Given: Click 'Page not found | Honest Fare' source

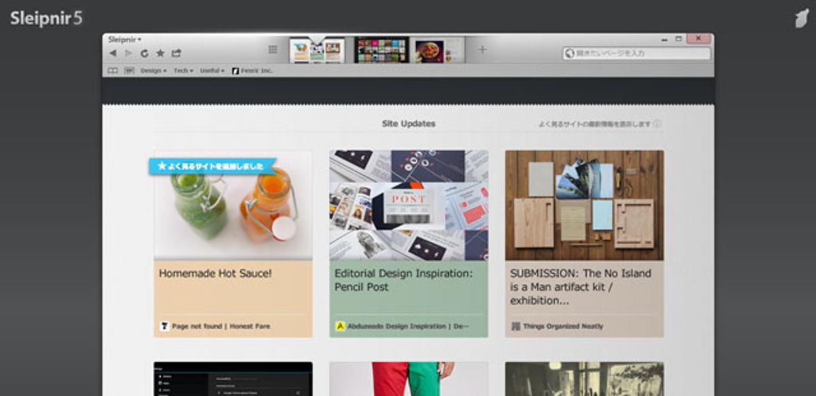Looking at the screenshot, I should (x=221, y=327).
